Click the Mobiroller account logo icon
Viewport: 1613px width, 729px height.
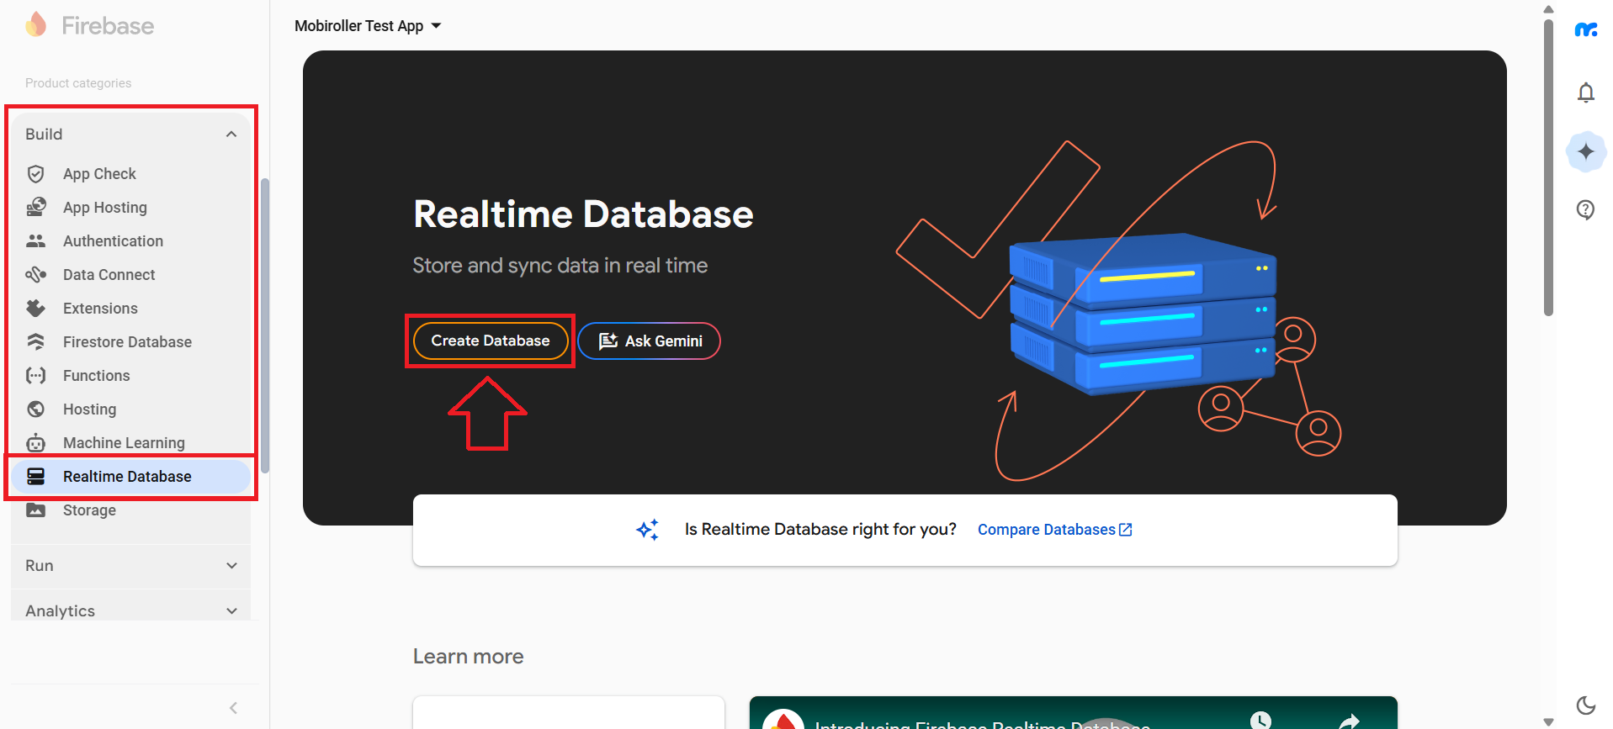click(x=1585, y=30)
